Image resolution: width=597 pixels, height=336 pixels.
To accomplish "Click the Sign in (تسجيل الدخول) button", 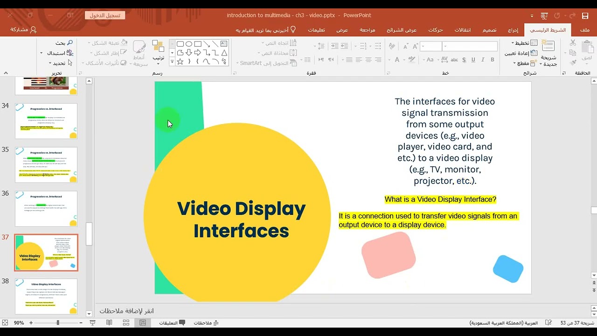I will click(105, 15).
